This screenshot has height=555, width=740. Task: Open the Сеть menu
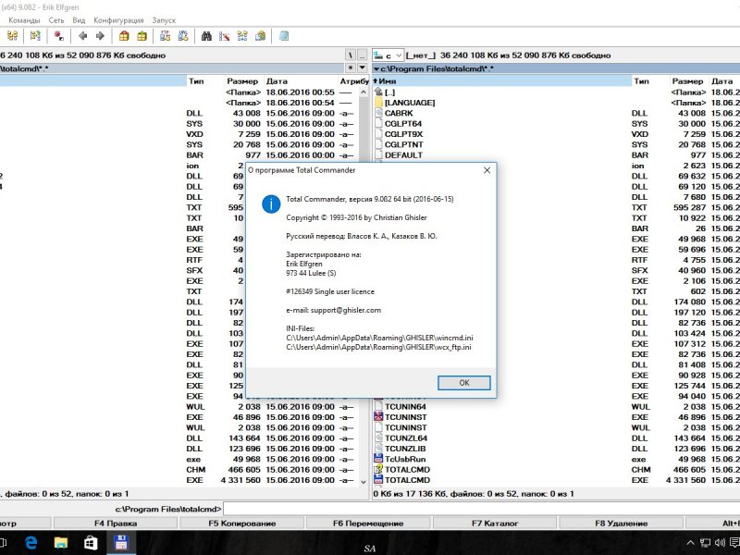(56, 20)
